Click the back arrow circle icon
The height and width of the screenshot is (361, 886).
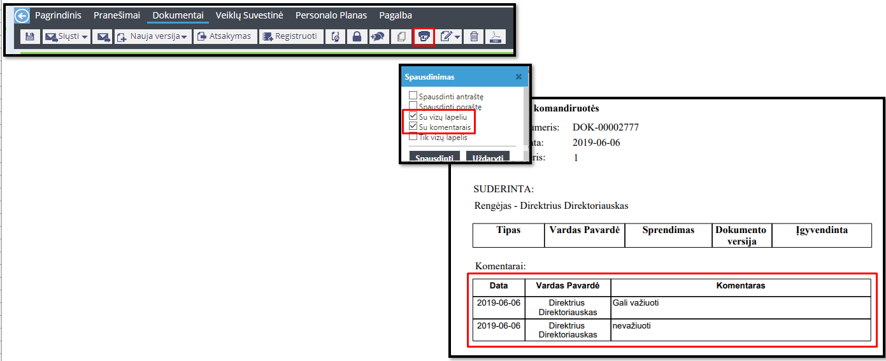tap(22, 16)
